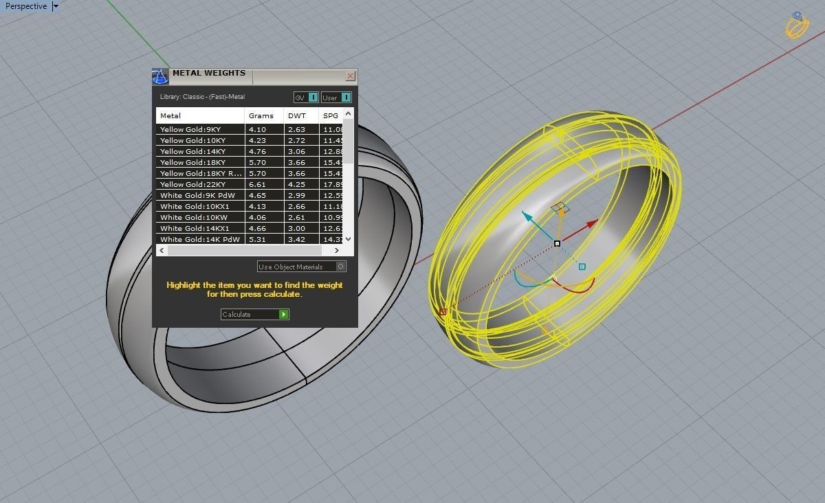The height and width of the screenshot is (503, 825).
Task: Open the Perspective viewport dropdown arrow
Action: tap(56, 6)
